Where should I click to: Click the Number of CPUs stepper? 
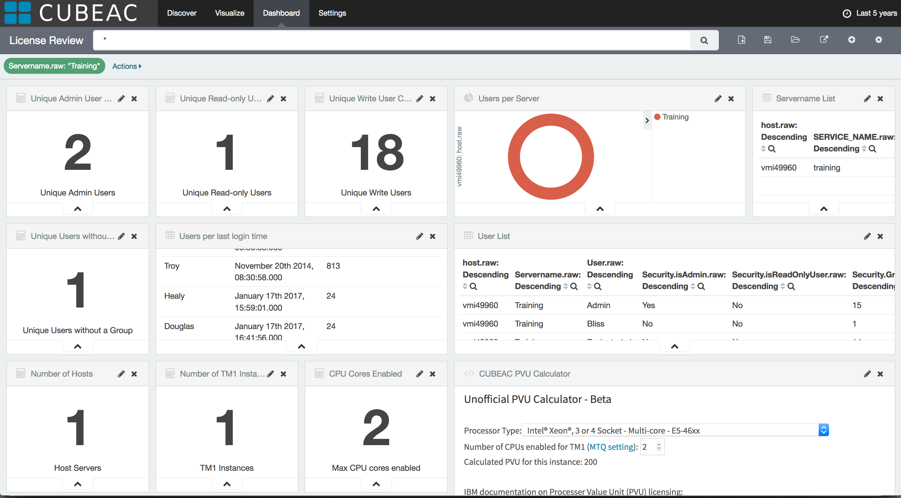pos(659,447)
